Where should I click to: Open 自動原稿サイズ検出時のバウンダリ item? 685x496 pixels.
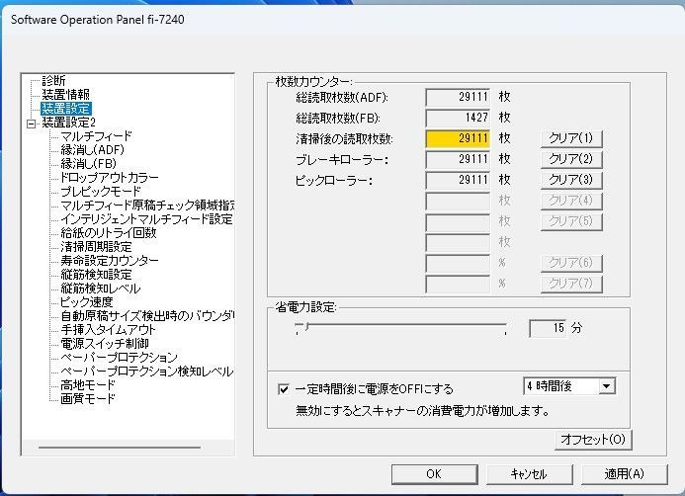tap(147, 315)
